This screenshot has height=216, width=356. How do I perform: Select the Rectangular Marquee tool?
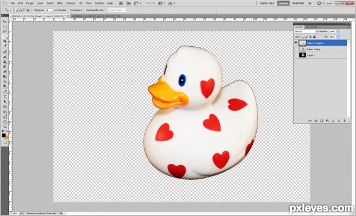pyautogui.click(x=5, y=27)
